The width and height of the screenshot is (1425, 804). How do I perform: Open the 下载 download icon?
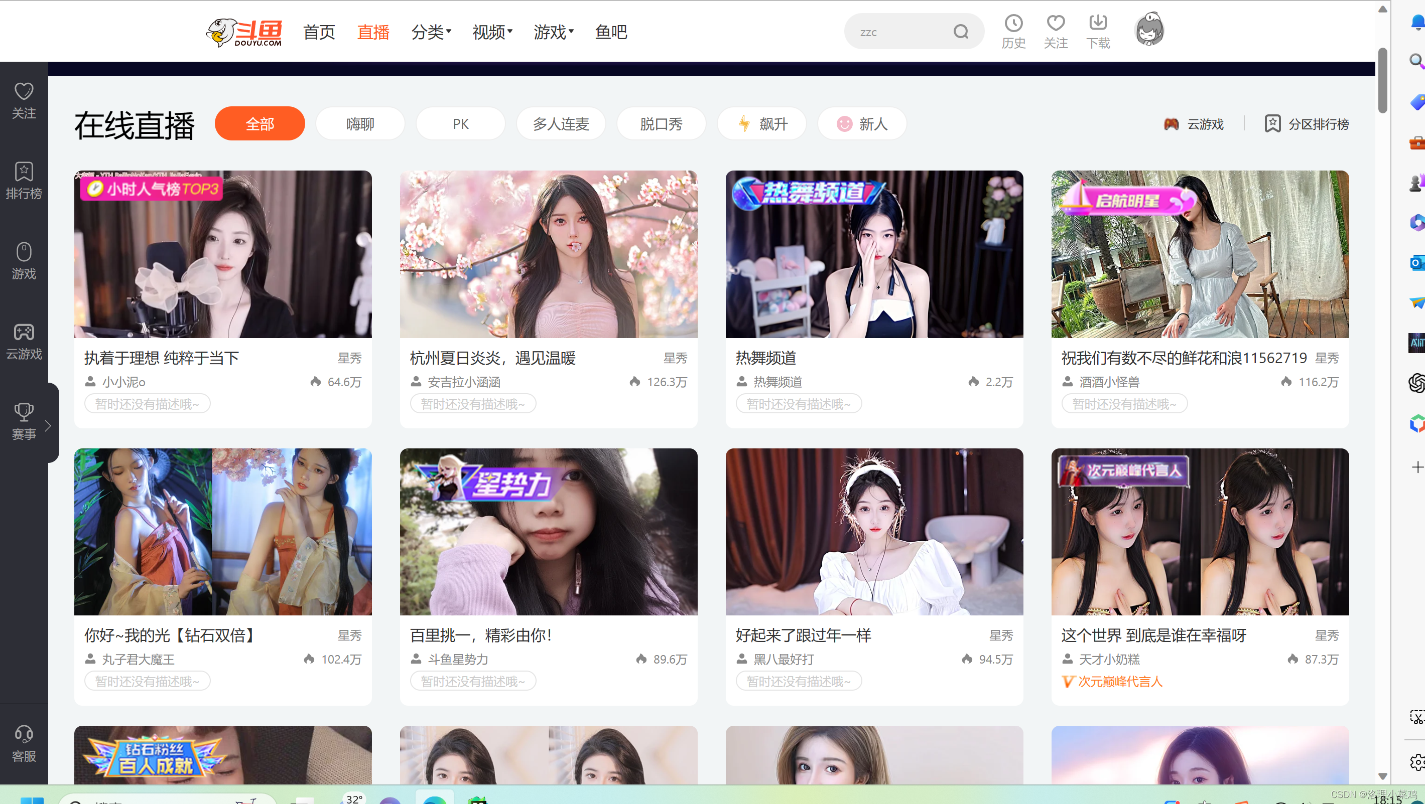1098,23
